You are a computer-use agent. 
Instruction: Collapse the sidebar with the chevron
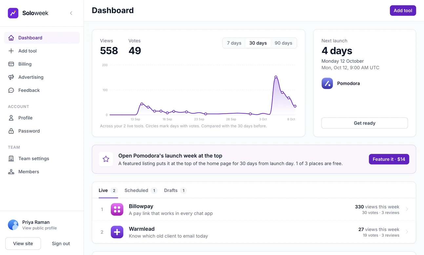tap(71, 13)
